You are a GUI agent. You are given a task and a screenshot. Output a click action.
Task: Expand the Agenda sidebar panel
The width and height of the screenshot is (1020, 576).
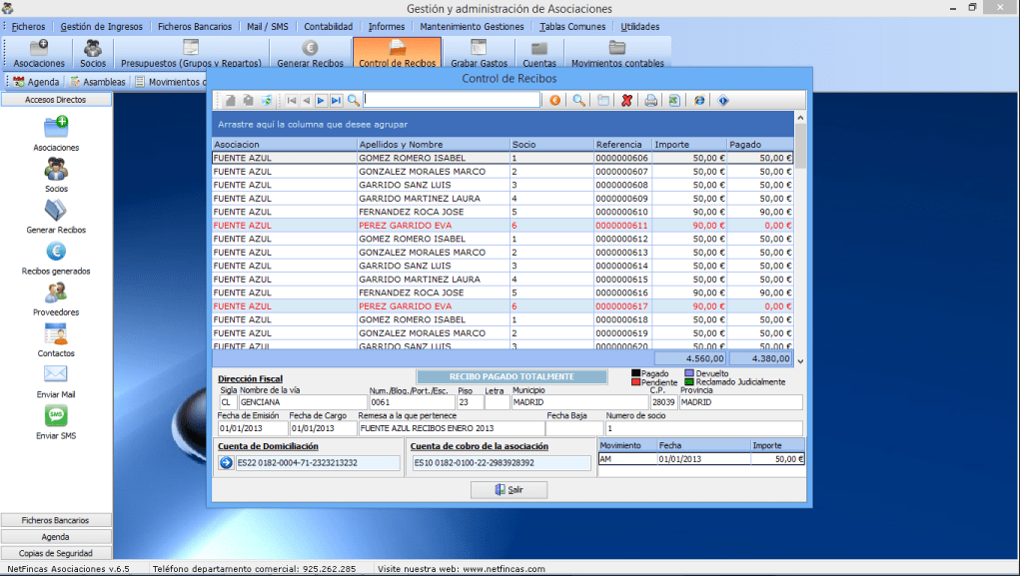[56, 536]
